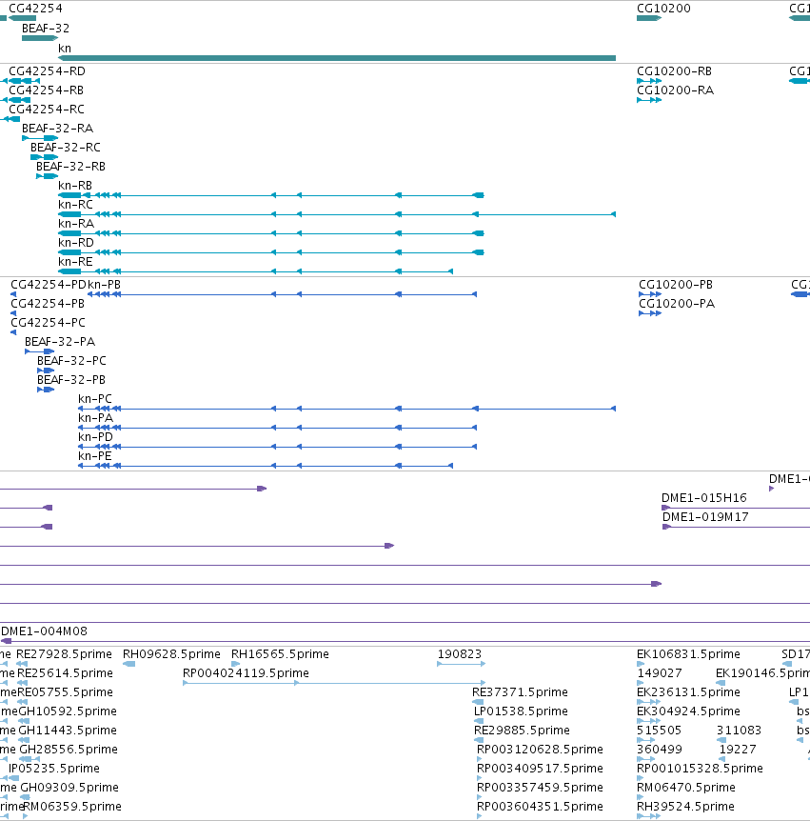Open EST label IP05235.5prime
The image size is (810, 821).
coord(54,769)
